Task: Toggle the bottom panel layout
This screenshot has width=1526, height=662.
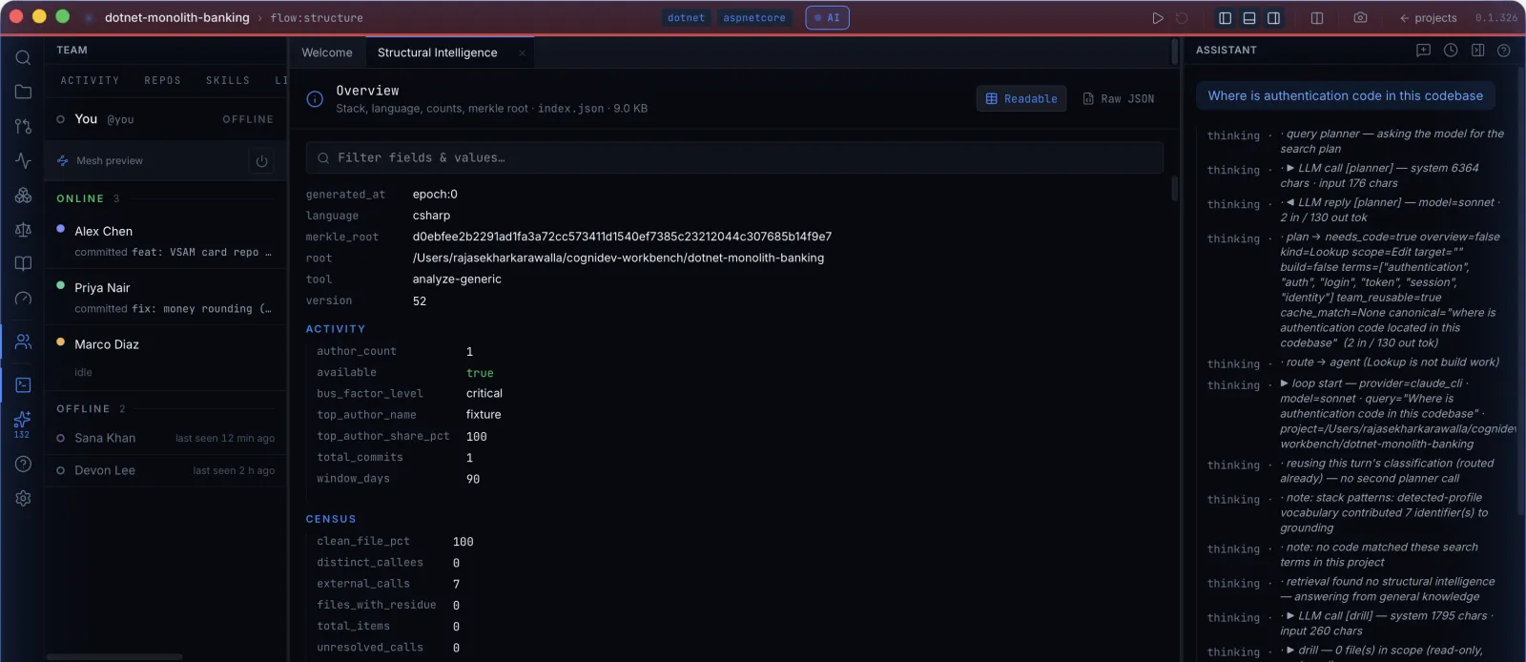Action: 1249,17
